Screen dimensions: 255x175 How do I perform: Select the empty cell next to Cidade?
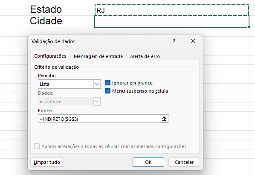(x=172, y=21)
